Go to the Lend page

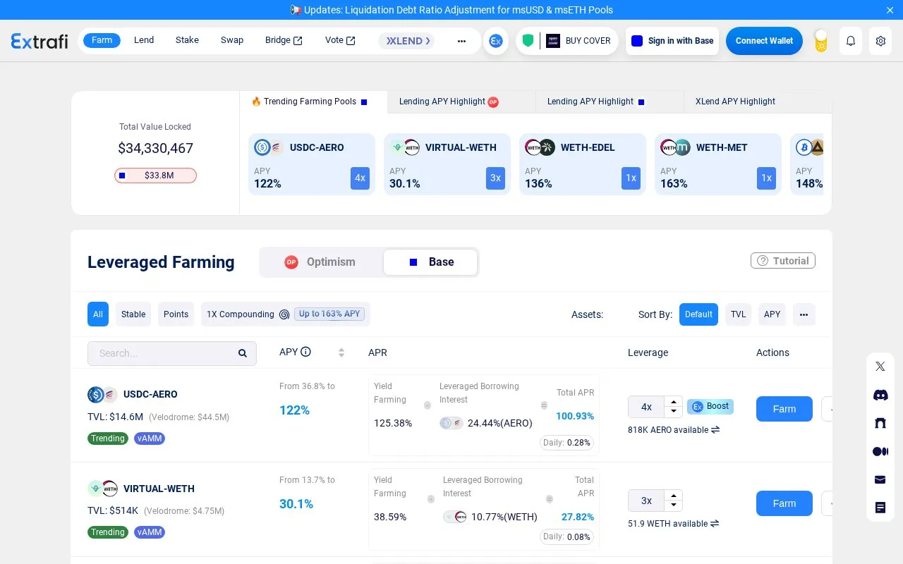[x=144, y=40]
